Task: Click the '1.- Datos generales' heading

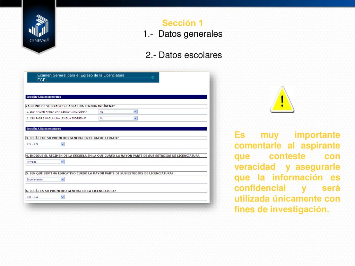Action: coord(183,34)
